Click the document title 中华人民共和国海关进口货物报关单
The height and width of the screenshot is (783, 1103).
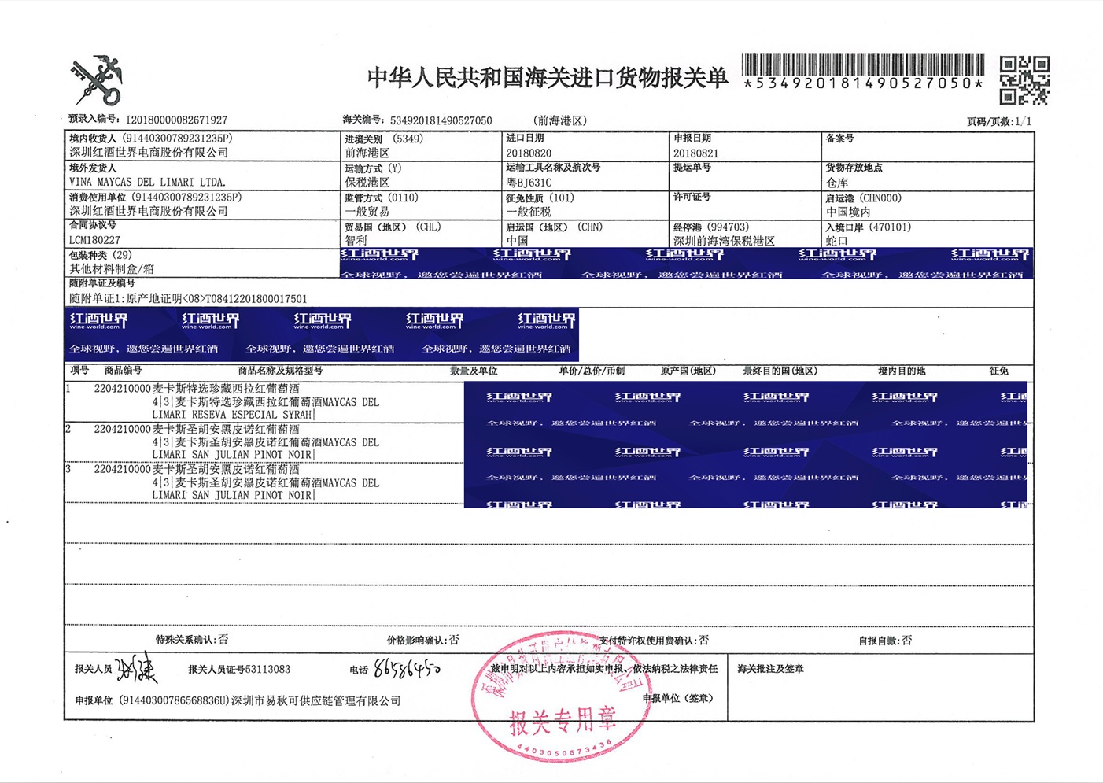(548, 77)
